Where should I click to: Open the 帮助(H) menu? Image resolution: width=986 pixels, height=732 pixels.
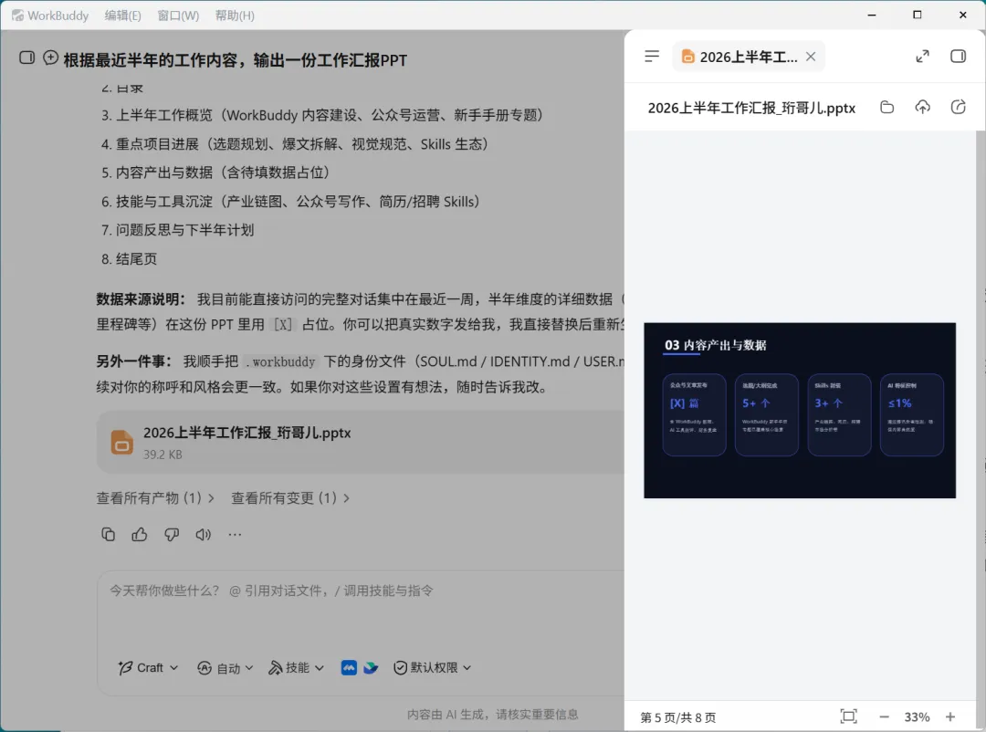coord(235,16)
